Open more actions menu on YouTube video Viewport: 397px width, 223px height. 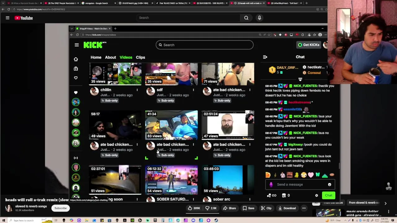pyautogui.click(x=304, y=208)
